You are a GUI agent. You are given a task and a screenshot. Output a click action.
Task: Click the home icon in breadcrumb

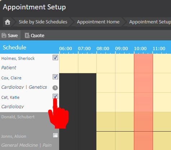8,22
